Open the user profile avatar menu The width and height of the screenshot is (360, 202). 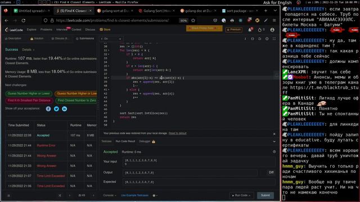[272, 30]
